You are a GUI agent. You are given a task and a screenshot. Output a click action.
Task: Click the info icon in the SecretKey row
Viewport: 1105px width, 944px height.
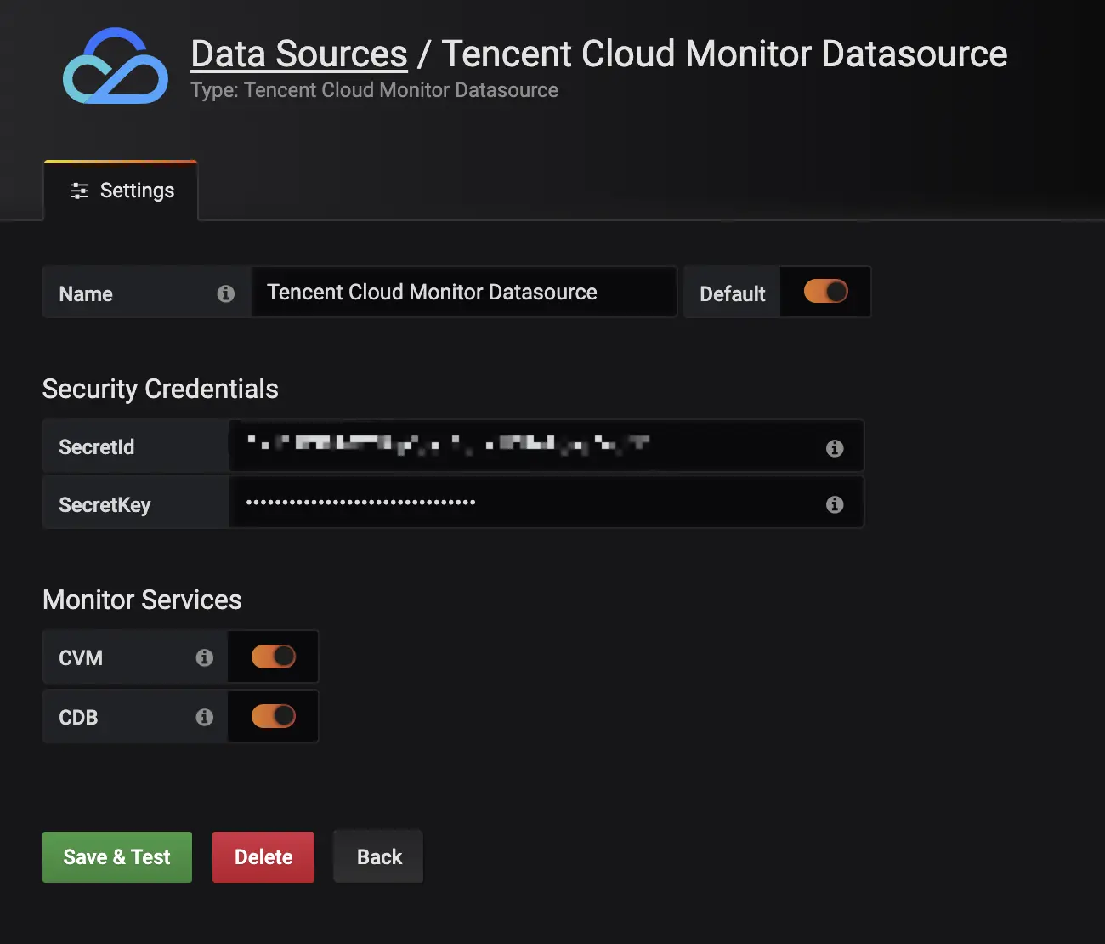835,504
